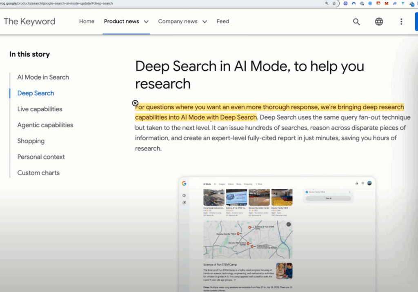
Task: Open the Google apps grid in the preview
Action: point(363,183)
